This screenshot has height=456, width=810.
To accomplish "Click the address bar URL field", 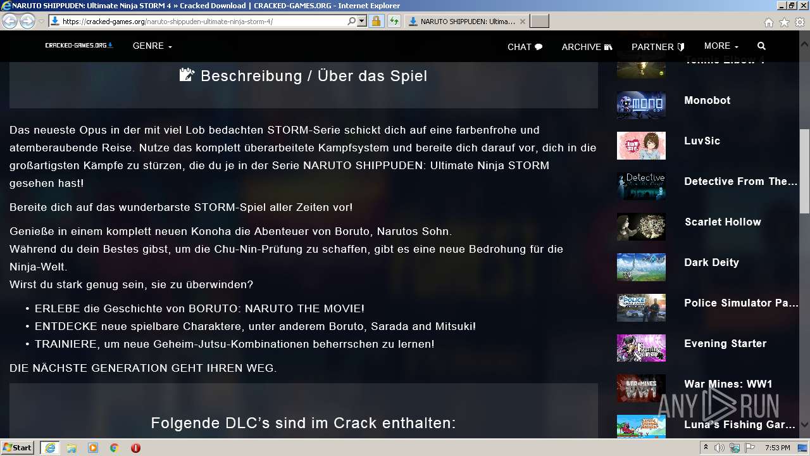I will pyautogui.click(x=204, y=21).
